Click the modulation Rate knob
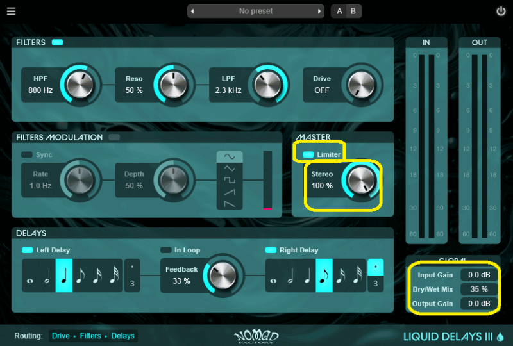 pyautogui.click(x=80, y=180)
